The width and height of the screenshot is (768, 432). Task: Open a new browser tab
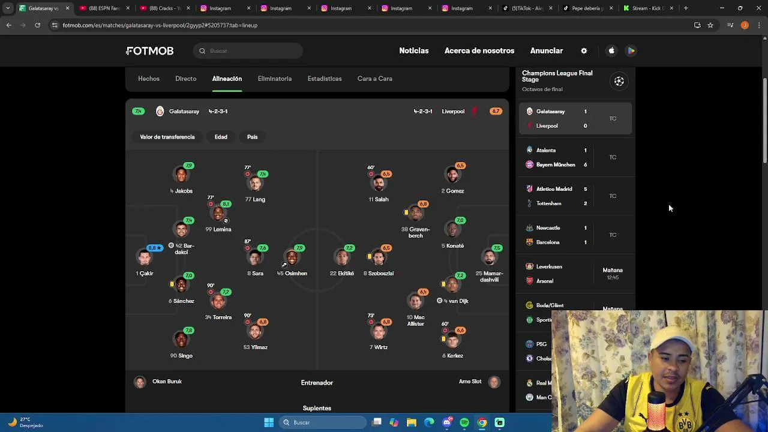686,8
